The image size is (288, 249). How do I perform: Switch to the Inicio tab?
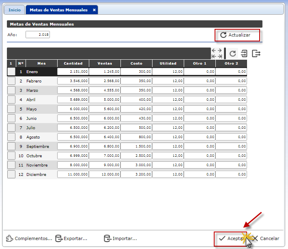[x=15, y=10]
